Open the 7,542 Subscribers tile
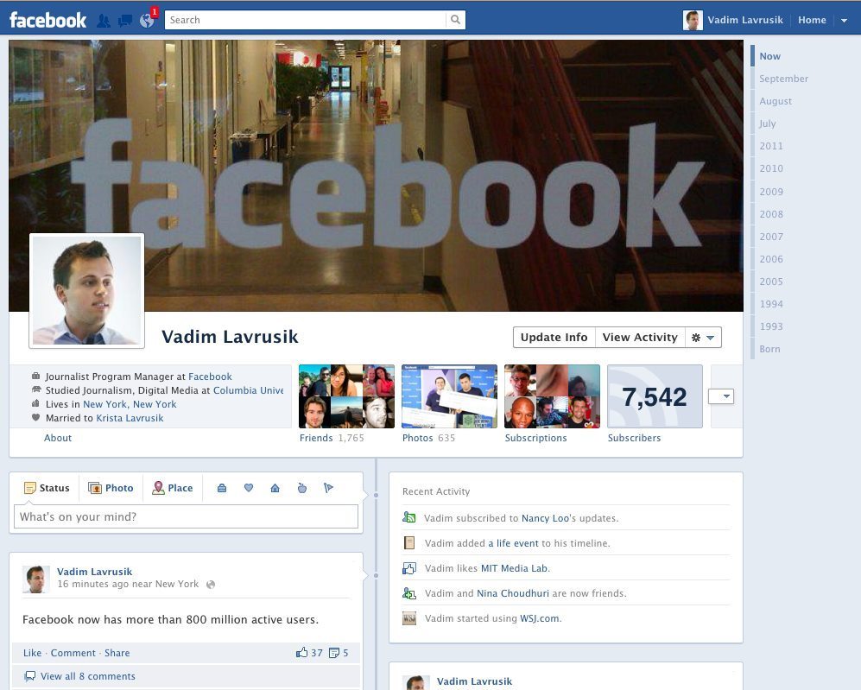The width and height of the screenshot is (861, 690). tap(655, 396)
